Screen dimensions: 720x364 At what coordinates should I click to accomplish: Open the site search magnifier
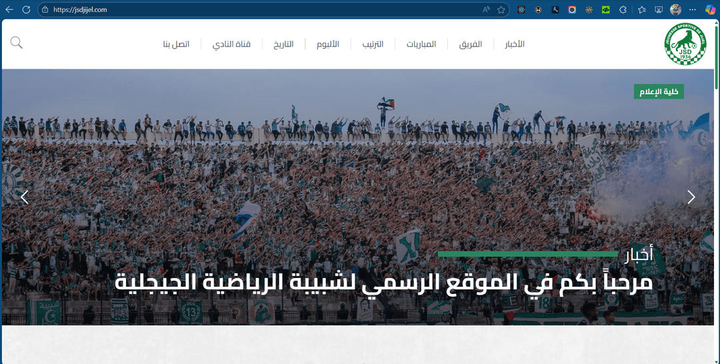coord(17,43)
